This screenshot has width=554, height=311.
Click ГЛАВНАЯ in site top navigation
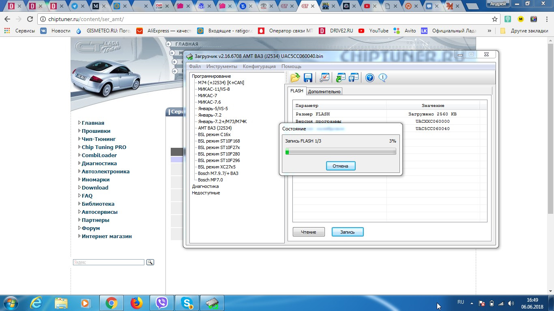[187, 44]
